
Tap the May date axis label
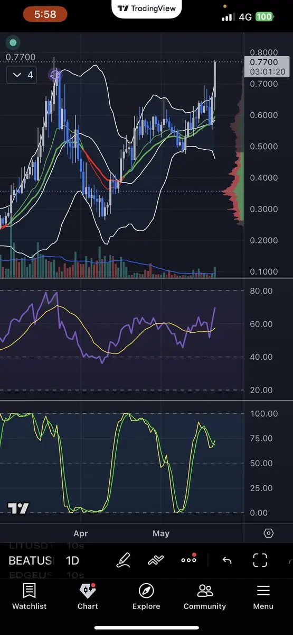coord(161,533)
